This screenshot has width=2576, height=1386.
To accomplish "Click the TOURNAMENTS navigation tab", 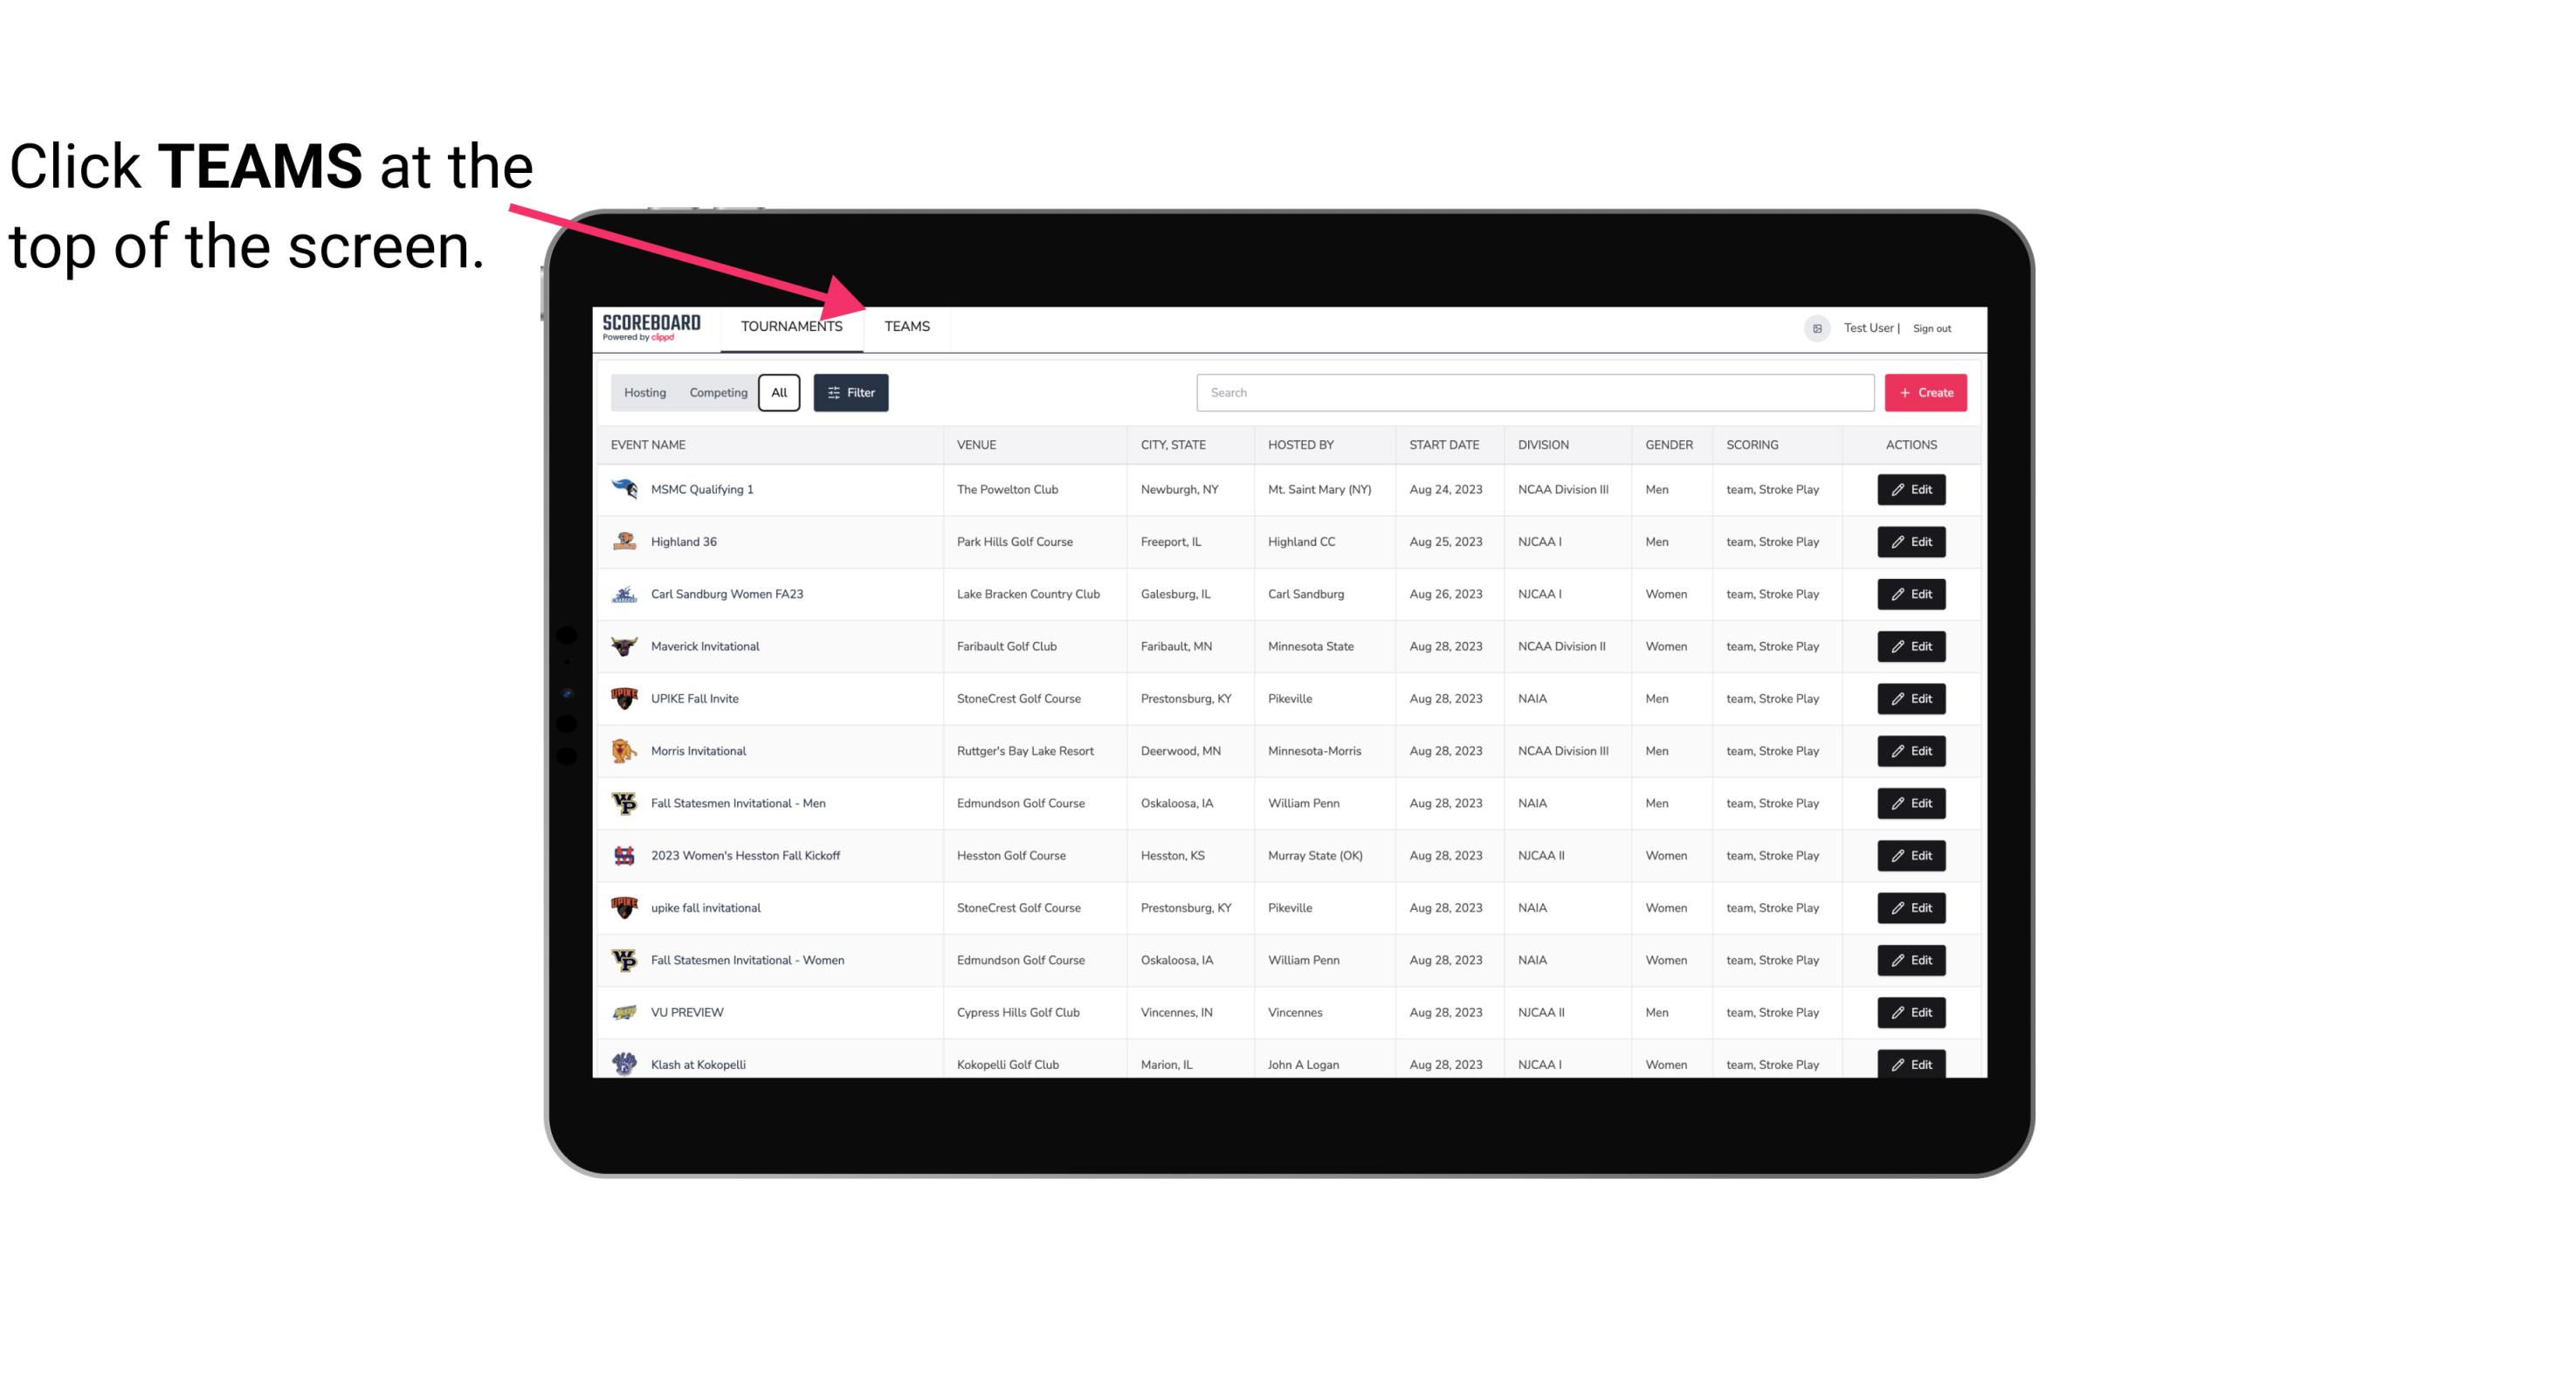I will (x=791, y=326).
